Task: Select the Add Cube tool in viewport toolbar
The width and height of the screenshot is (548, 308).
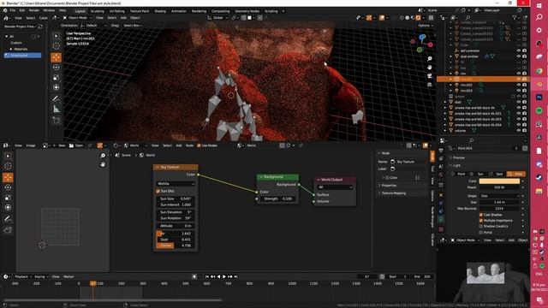Action: tap(57, 121)
